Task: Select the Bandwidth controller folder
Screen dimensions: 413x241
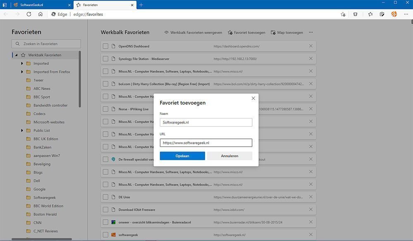Action: pos(50,105)
